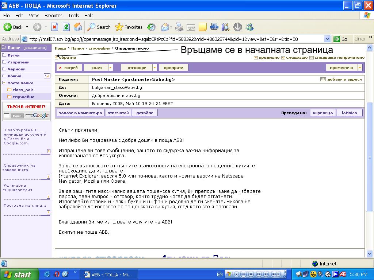Image resolution: width=374 pixels, height=280 pixels.
Task: Open the Tools menu
Action: [x=73, y=15]
